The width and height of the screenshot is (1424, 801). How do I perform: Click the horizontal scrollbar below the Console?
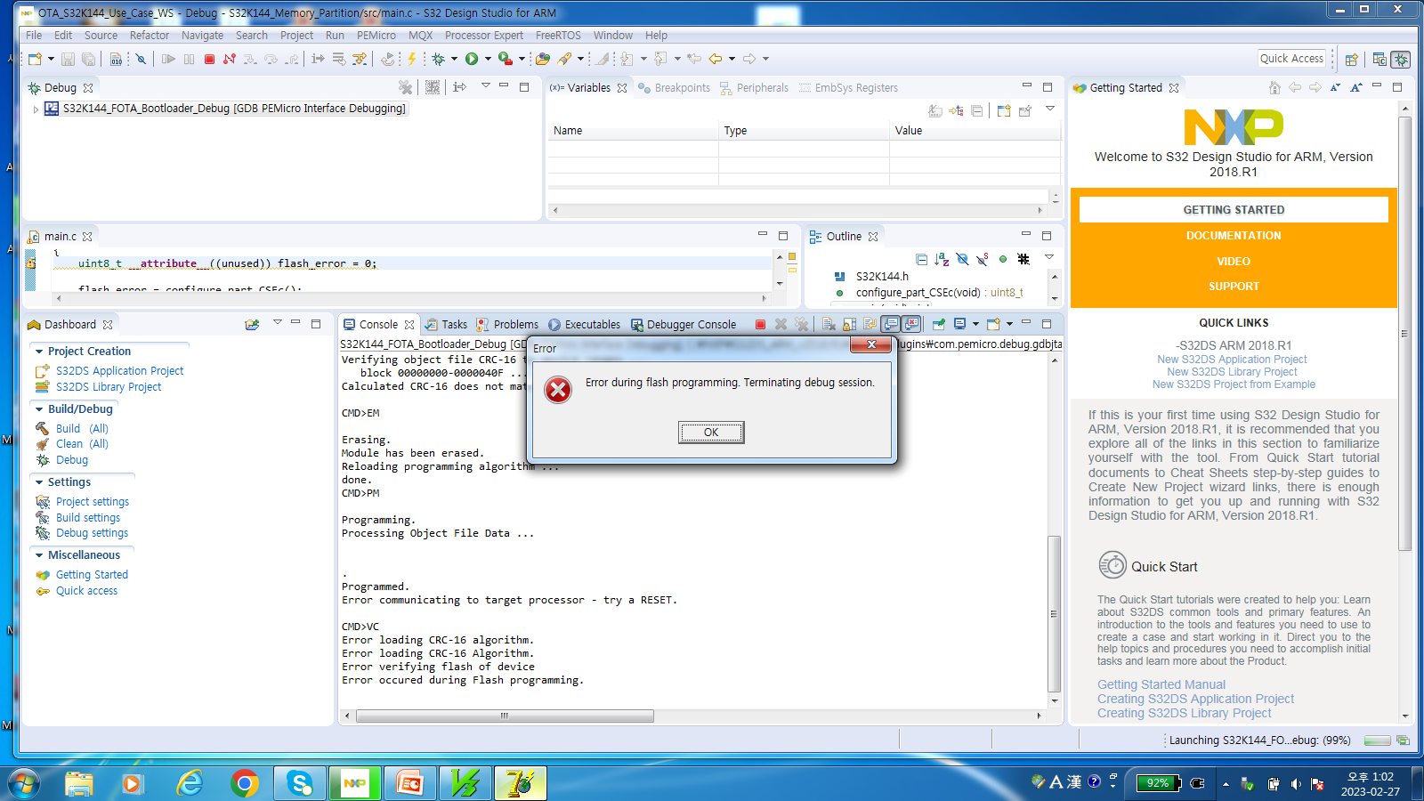point(503,715)
